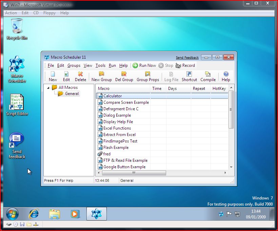This screenshot has width=278, height=231.
Task: Start recording with the Record tool
Action: pos(188,65)
